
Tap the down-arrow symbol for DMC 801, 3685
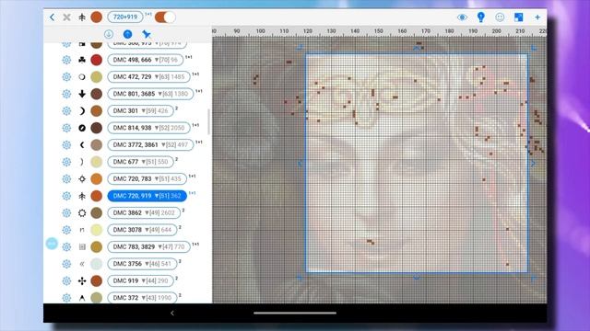[82, 94]
